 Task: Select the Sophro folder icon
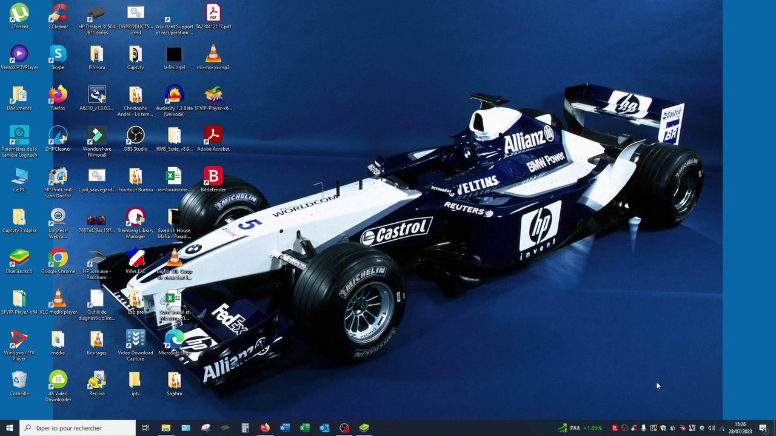click(x=175, y=383)
